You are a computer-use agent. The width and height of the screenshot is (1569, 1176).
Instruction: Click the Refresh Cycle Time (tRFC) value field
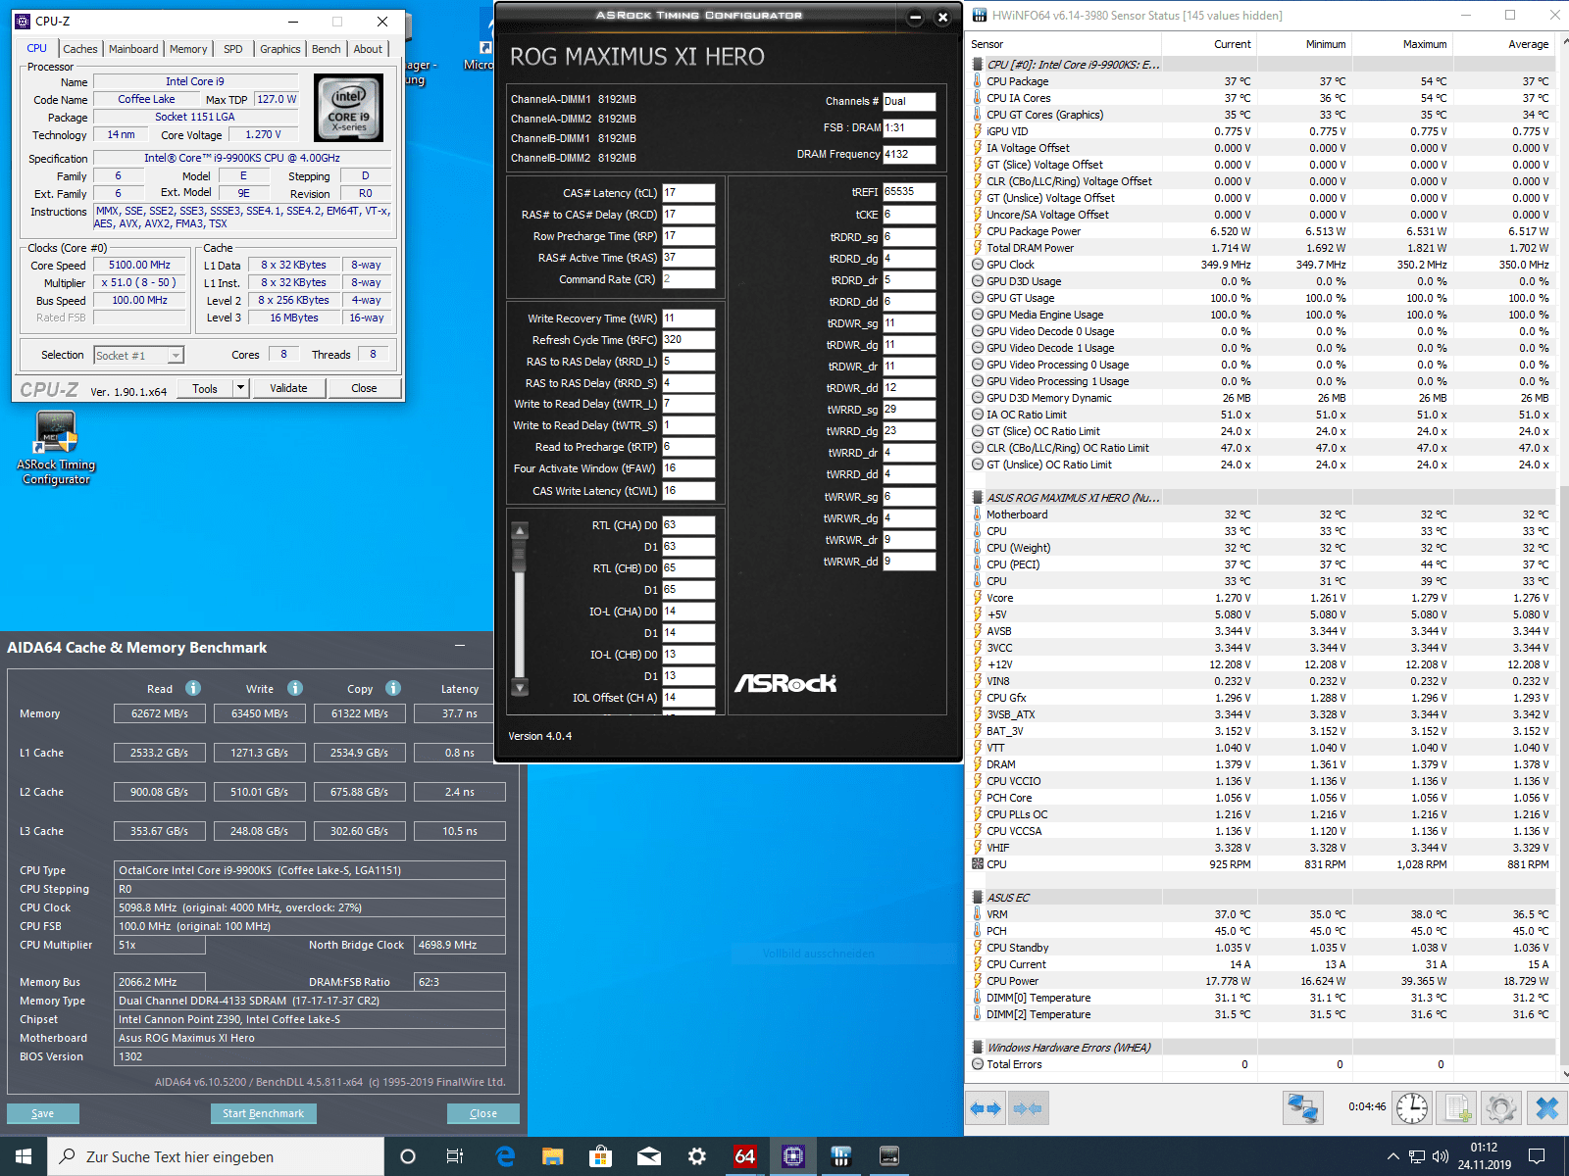click(688, 340)
